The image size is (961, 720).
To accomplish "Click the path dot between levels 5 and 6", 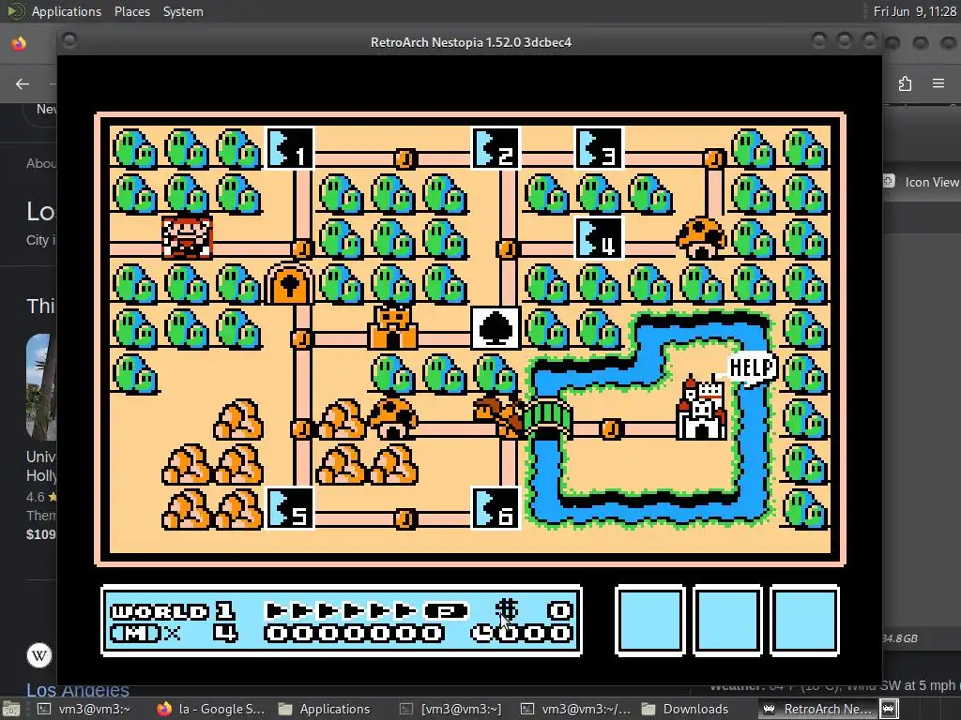I will [x=404, y=518].
